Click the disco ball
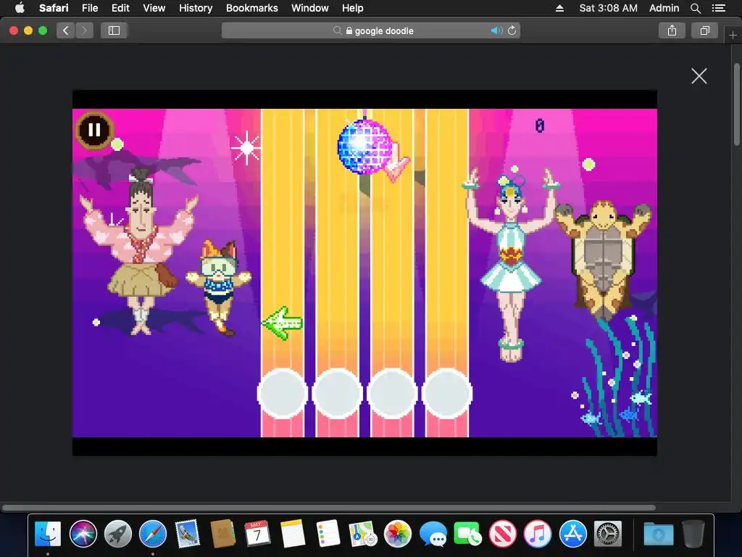The width and height of the screenshot is (742, 557). [x=365, y=146]
